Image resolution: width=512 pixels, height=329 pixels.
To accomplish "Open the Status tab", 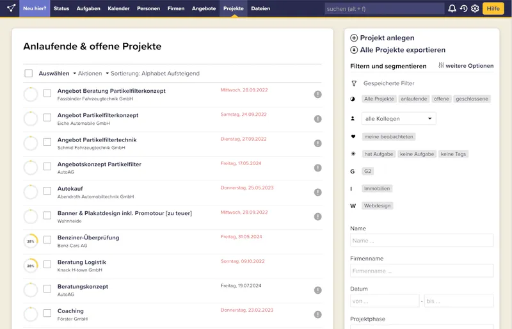I will point(61,8).
